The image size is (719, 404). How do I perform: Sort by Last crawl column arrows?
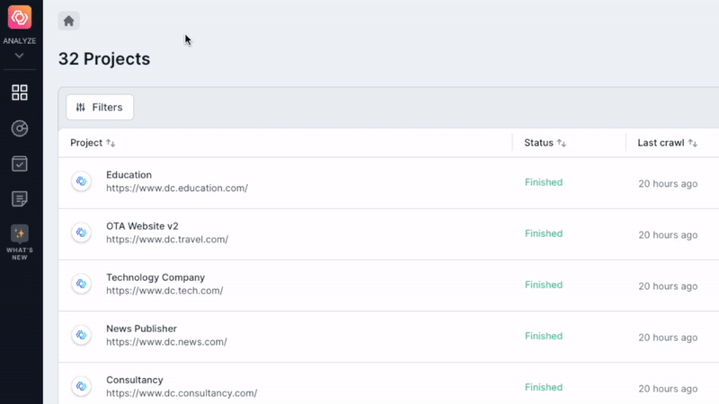pyautogui.click(x=693, y=143)
